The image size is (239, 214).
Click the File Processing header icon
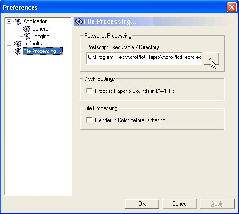tap(79, 21)
